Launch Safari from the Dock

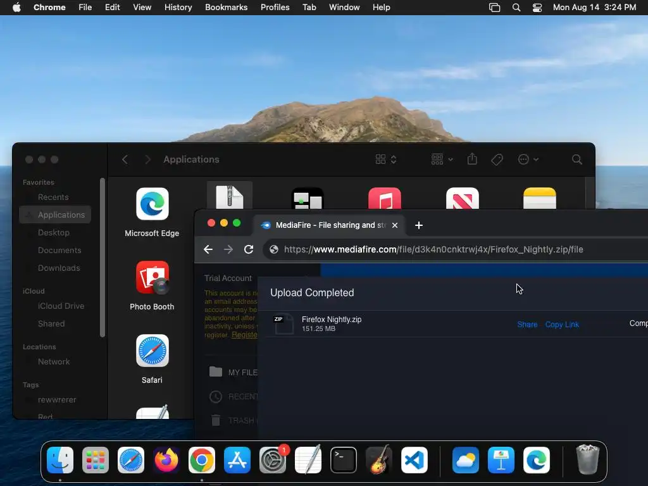131,460
